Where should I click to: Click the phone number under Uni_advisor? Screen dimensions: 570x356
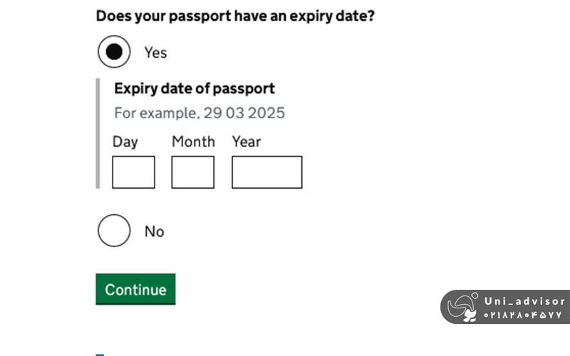pos(524,315)
